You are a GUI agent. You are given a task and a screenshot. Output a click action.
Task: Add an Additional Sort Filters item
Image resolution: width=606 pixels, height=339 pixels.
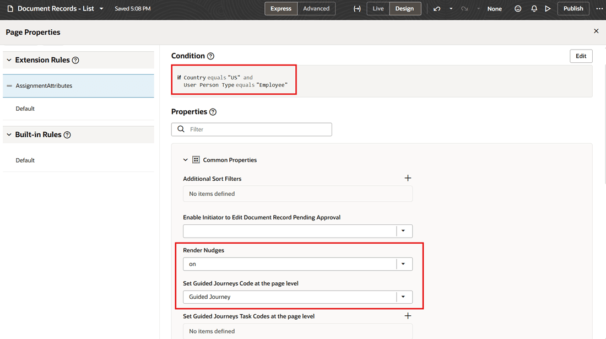pyautogui.click(x=408, y=178)
